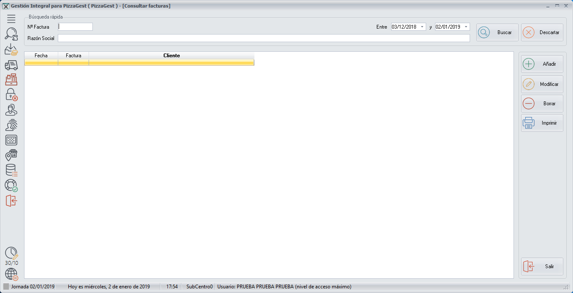The image size is (573, 293).
Task: Click the globe with pause icon
Action: pos(11,274)
